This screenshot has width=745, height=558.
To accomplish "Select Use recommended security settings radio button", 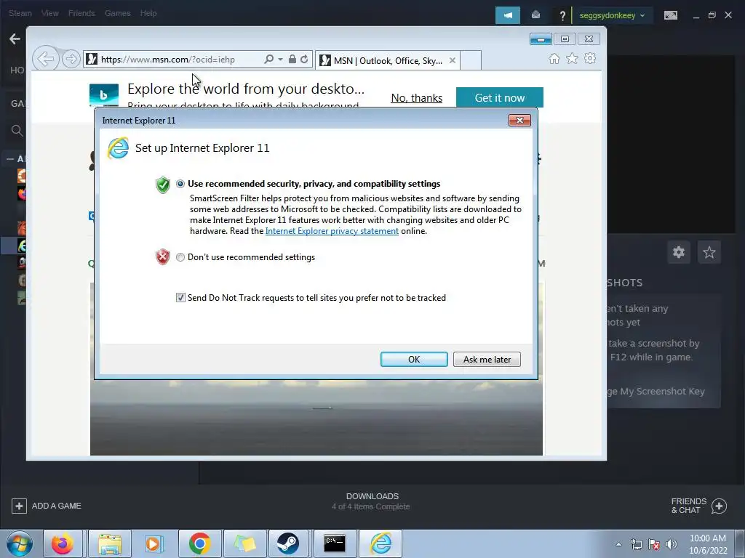I will (x=180, y=184).
